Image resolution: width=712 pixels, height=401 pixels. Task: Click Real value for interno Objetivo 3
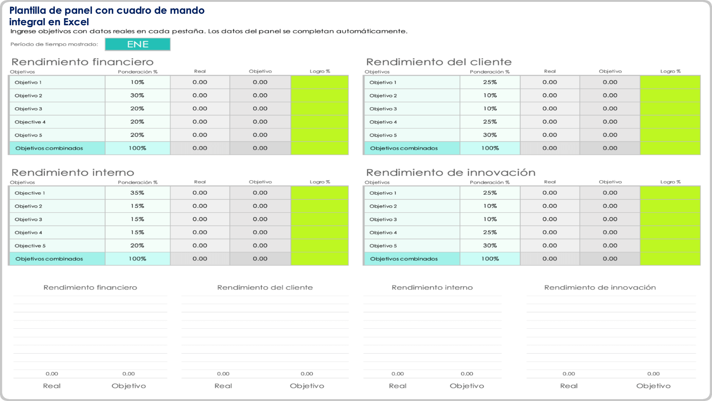pos(200,219)
